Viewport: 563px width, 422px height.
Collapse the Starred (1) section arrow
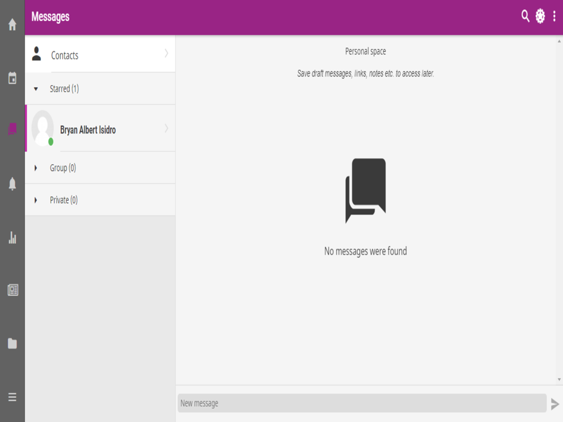coord(35,89)
